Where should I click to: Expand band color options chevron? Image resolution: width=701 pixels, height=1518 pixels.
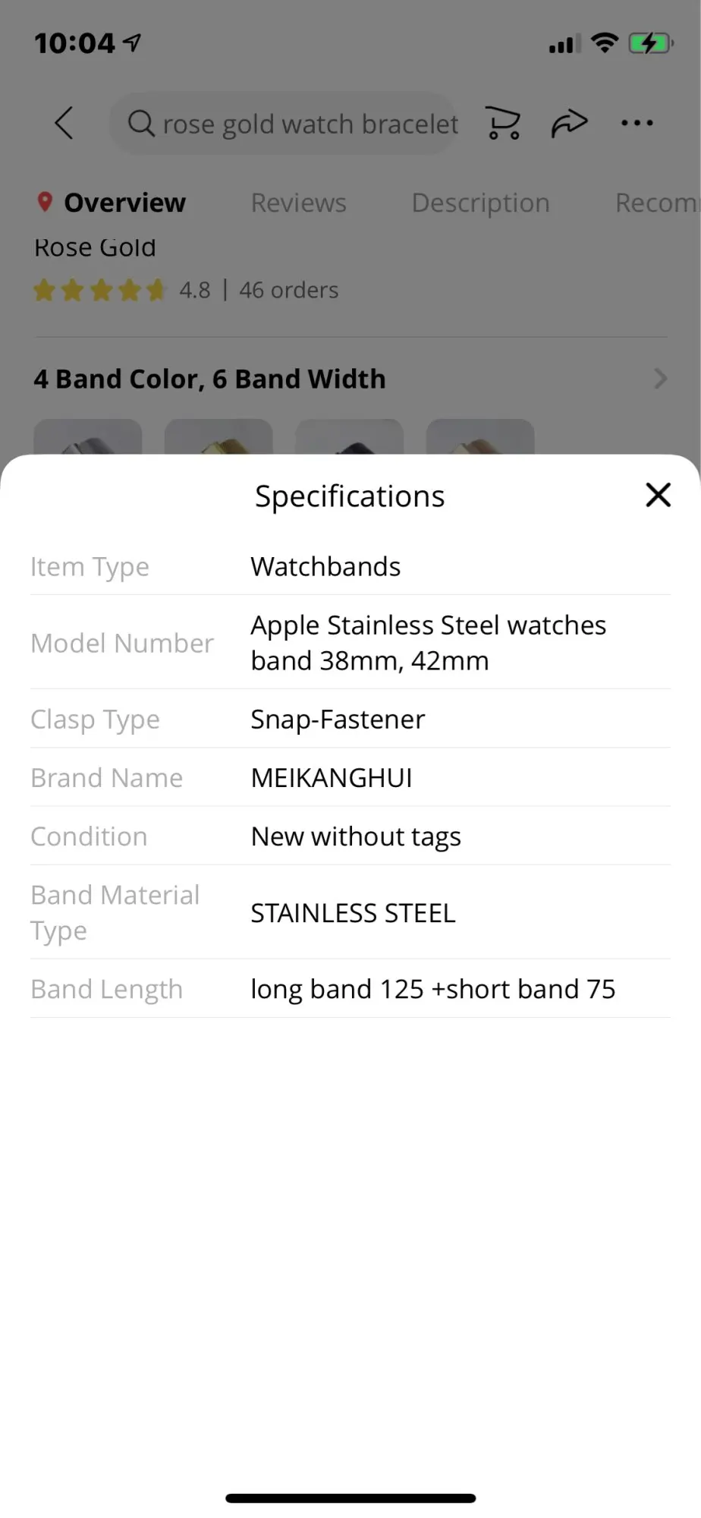click(x=660, y=379)
